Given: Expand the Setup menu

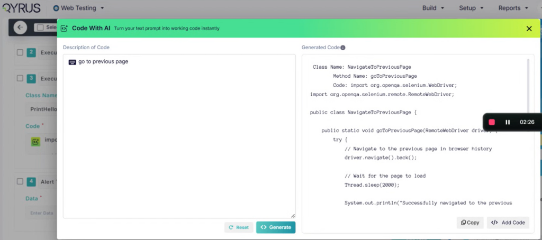Looking at the screenshot, I should pyautogui.click(x=471, y=8).
